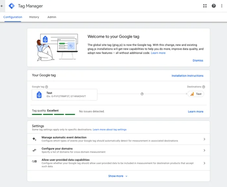The width and height of the screenshot is (227, 187).
Task: Dismiss the welcome banner
Action: (198, 60)
